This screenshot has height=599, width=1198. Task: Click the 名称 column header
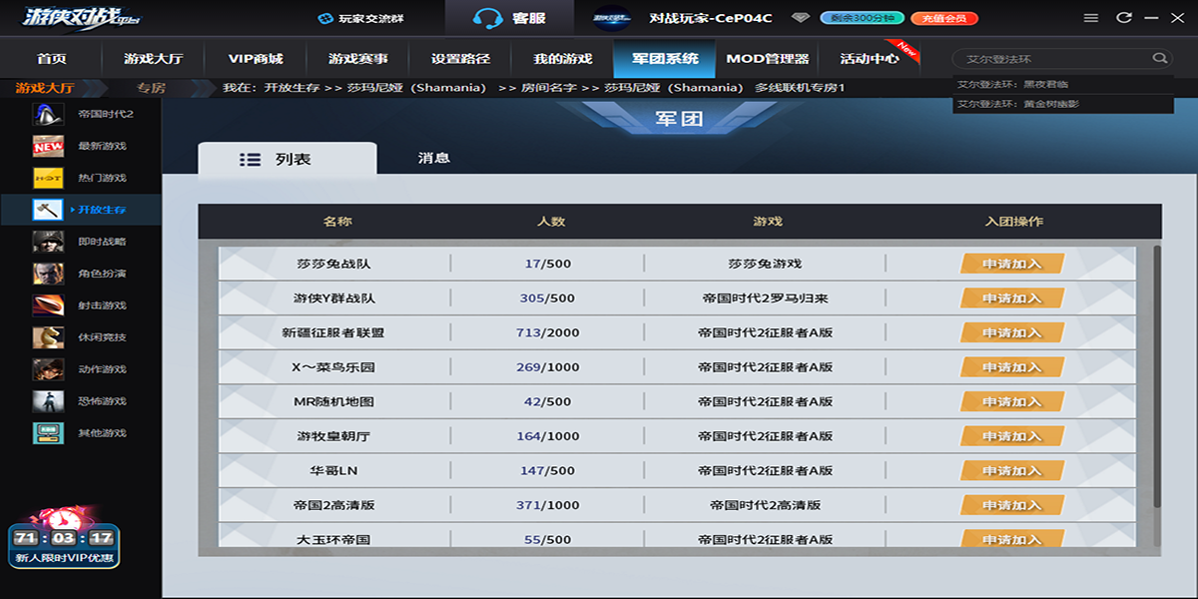337,222
